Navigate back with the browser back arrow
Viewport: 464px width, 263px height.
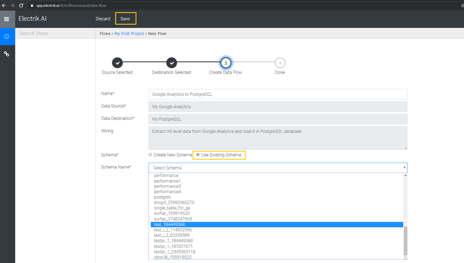4,5
